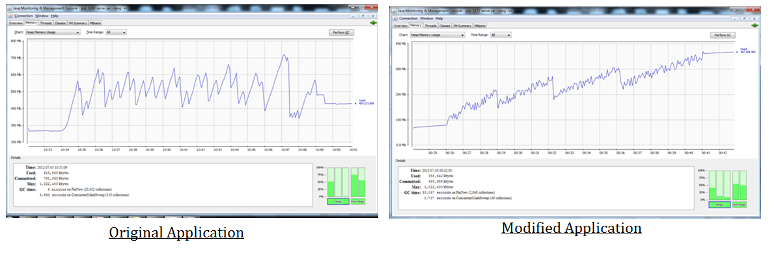This screenshot has width=776, height=253.
Task: Select Non-Heap pool label button in Original window
Action: [x=358, y=202]
